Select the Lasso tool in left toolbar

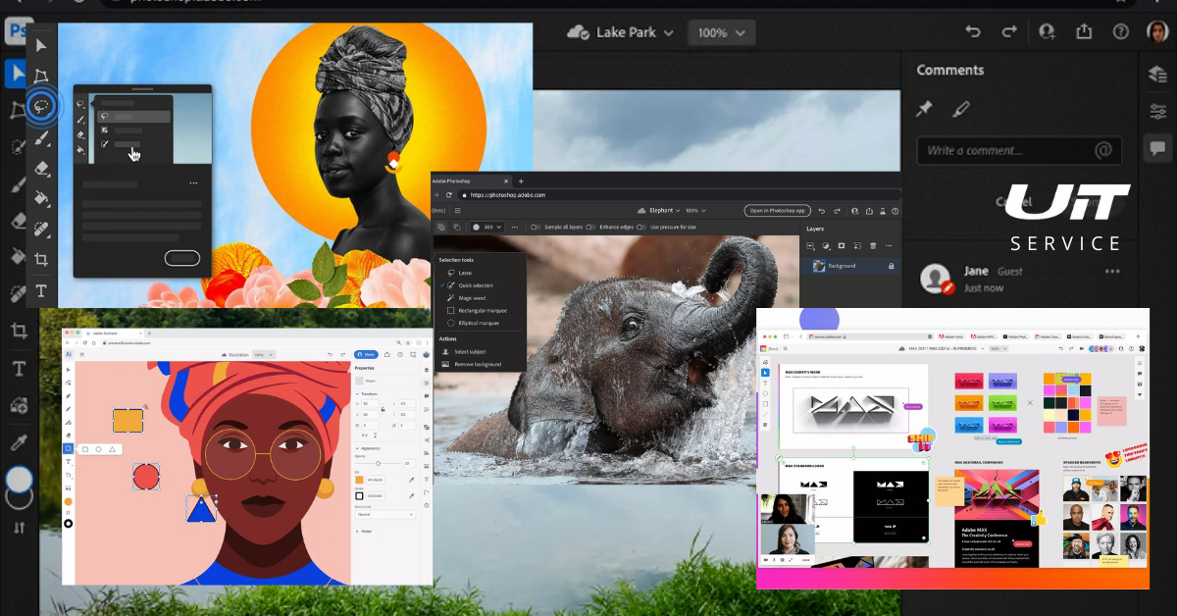pyautogui.click(x=40, y=106)
